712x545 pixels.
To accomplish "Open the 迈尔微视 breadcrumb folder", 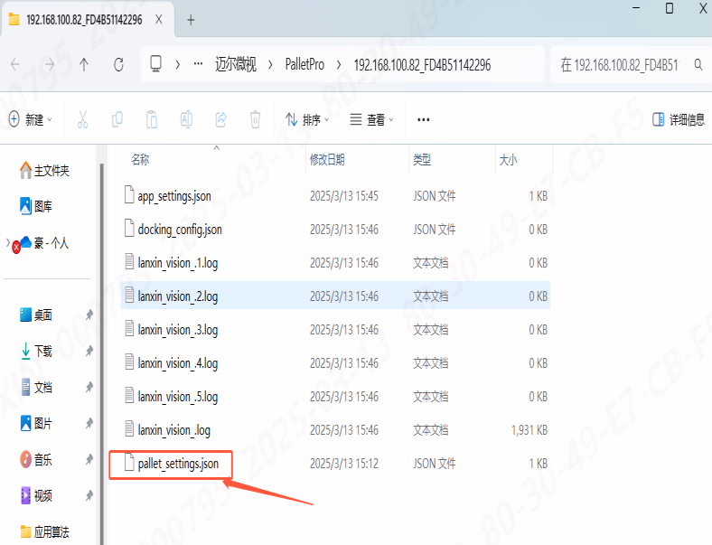I will point(236,64).
